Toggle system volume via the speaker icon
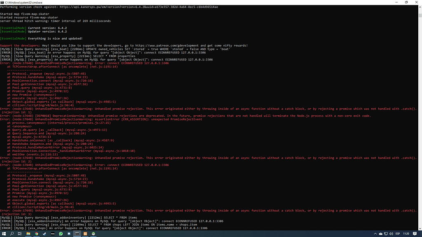422x237 pixels. coord(390,233)
